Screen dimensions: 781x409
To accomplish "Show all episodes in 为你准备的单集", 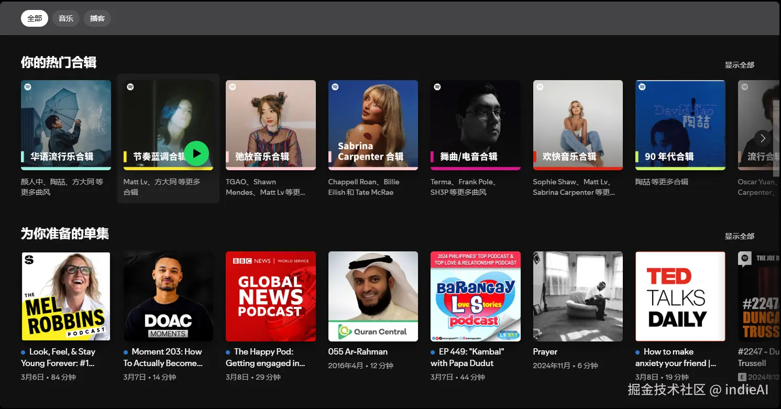I will (739, 236).
